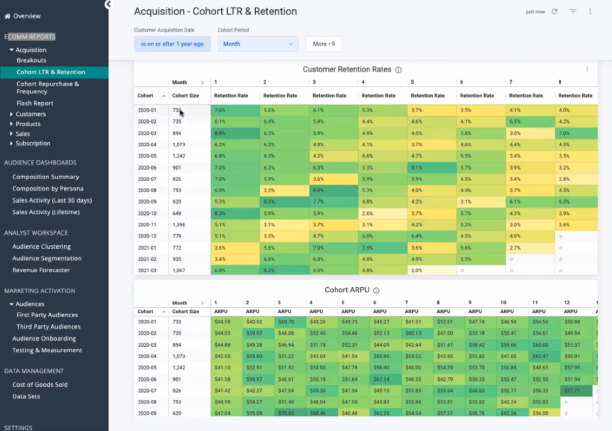Click the Overview home icon

7,16
